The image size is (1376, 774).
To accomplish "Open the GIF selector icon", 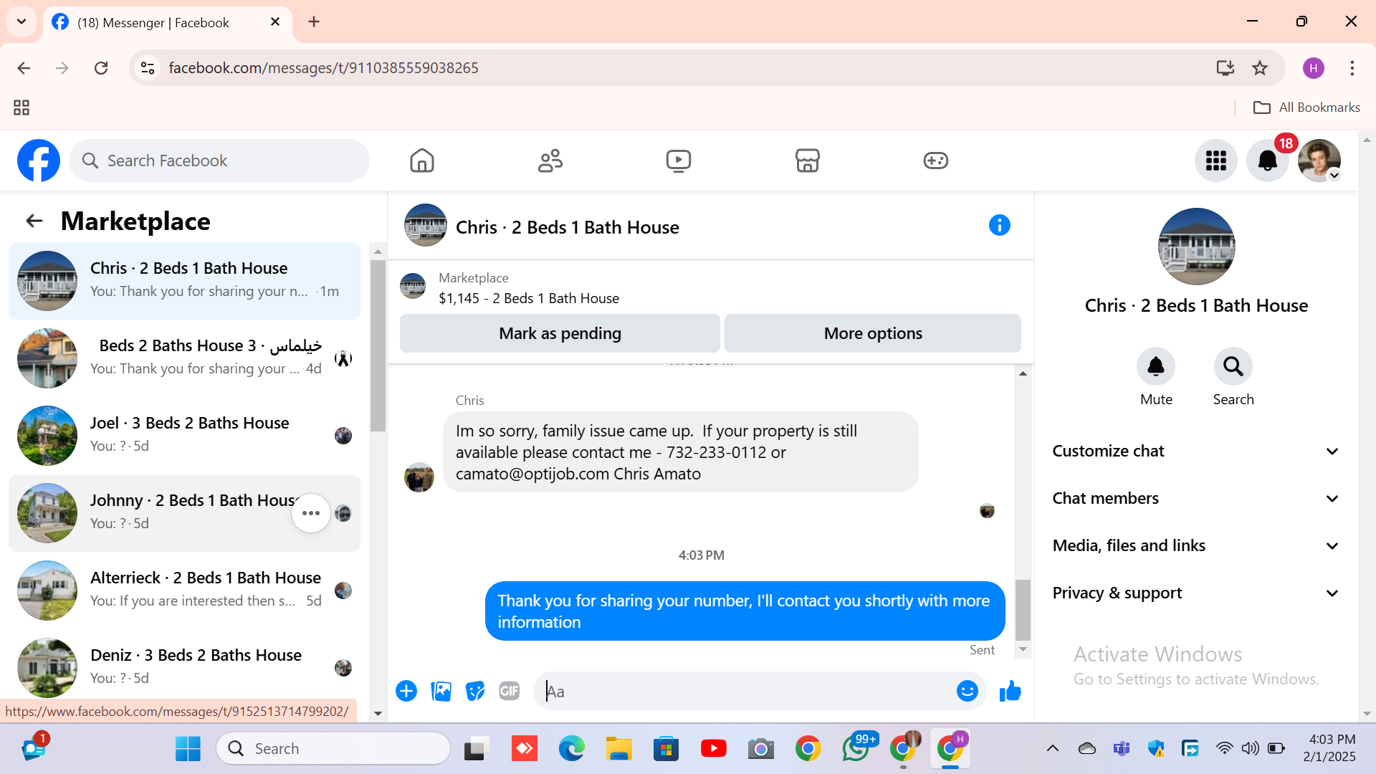I will [509, 692].
